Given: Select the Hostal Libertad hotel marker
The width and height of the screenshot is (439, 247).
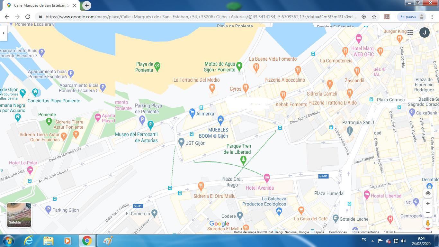Looking at the screenshot, I should click(367, 194).
